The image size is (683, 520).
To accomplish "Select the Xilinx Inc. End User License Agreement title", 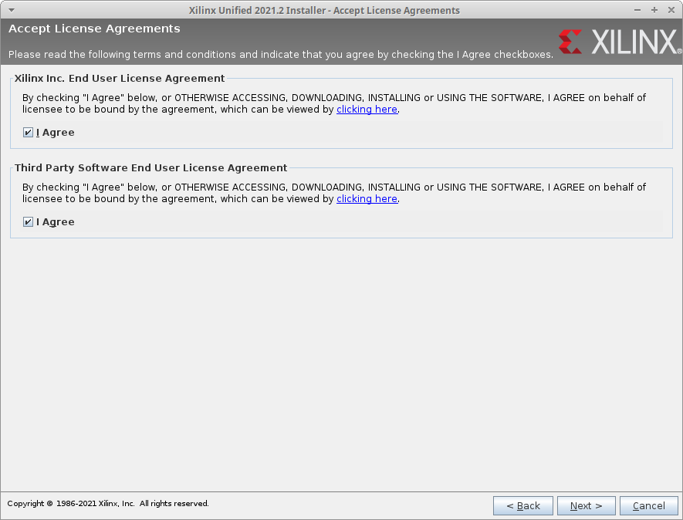I will pos(120,79).
